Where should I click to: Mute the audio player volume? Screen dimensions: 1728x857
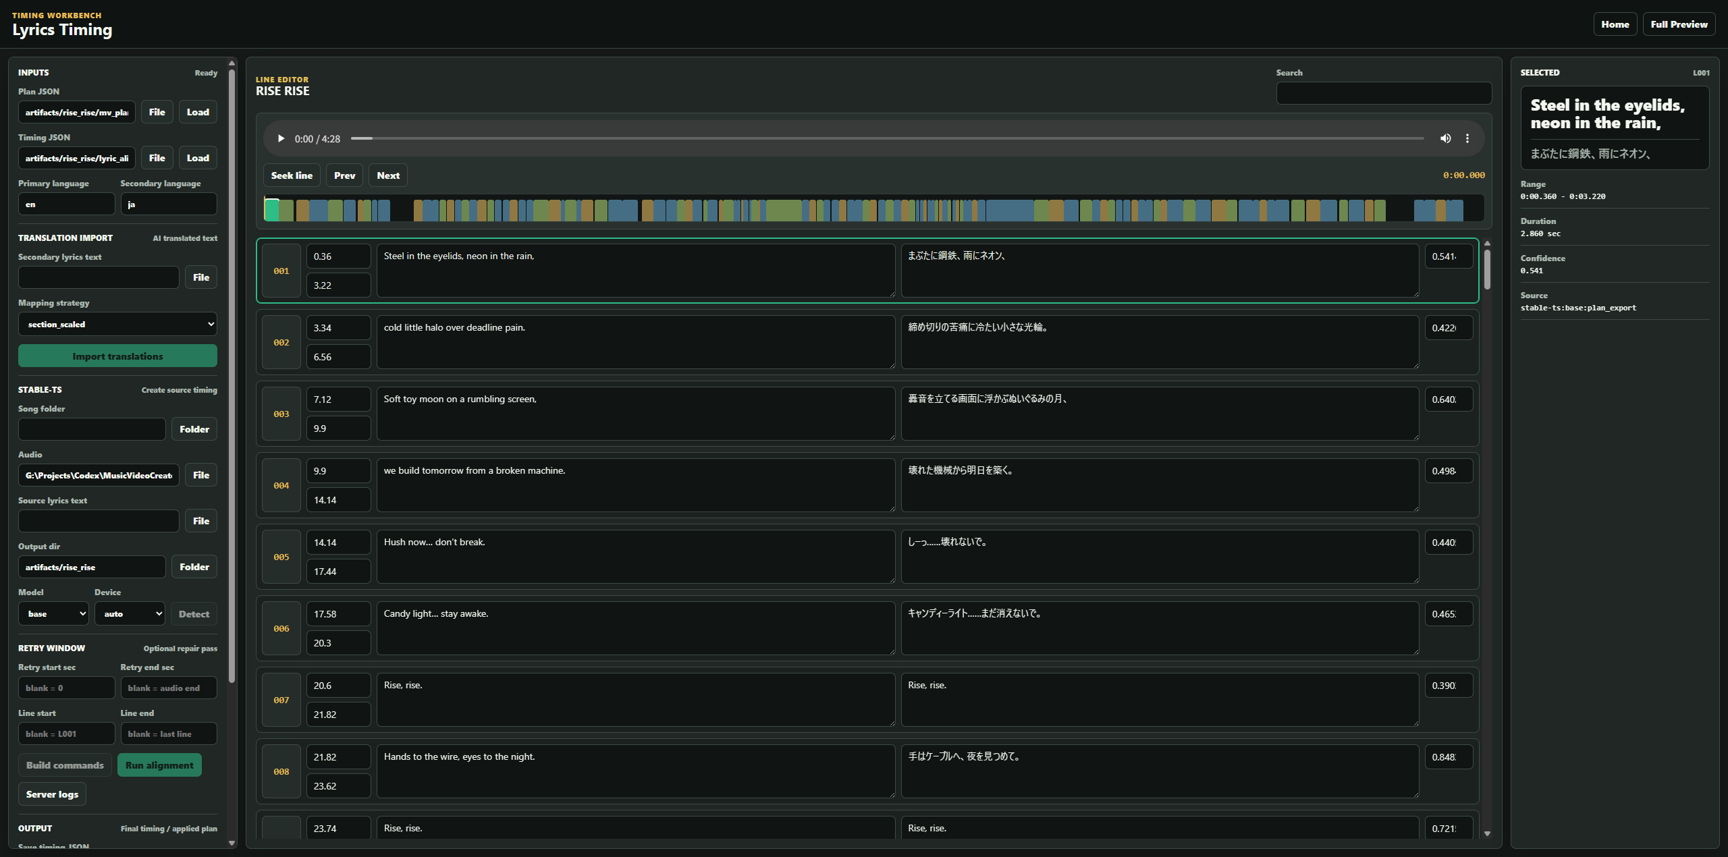click(x=1445, y=138)
